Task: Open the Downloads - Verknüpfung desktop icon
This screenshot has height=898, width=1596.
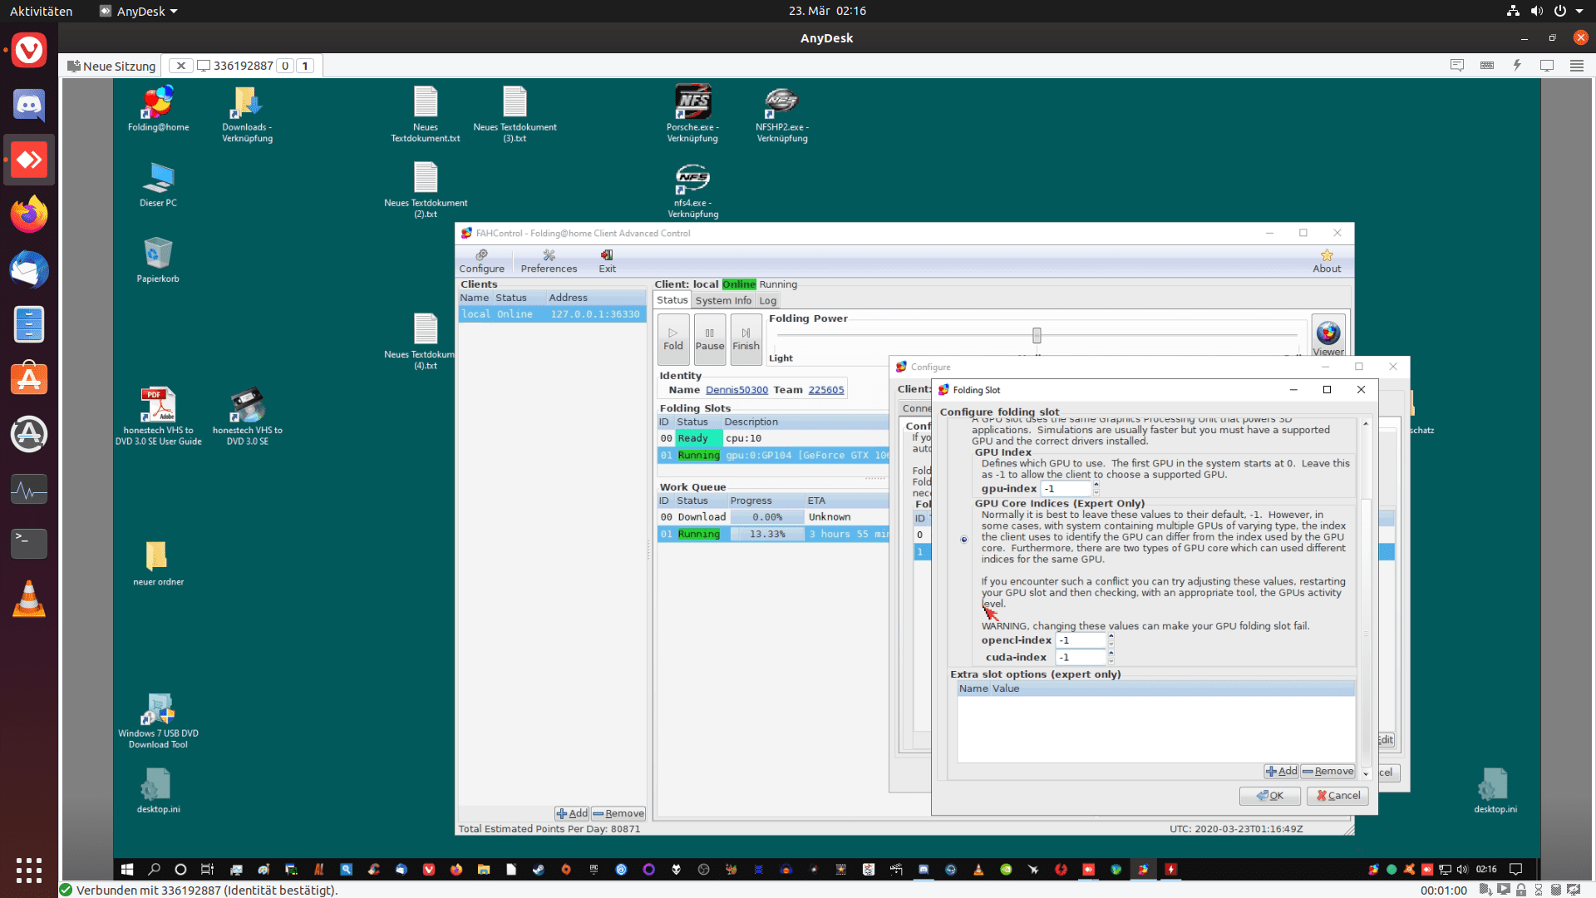Action: pos(247,115)
